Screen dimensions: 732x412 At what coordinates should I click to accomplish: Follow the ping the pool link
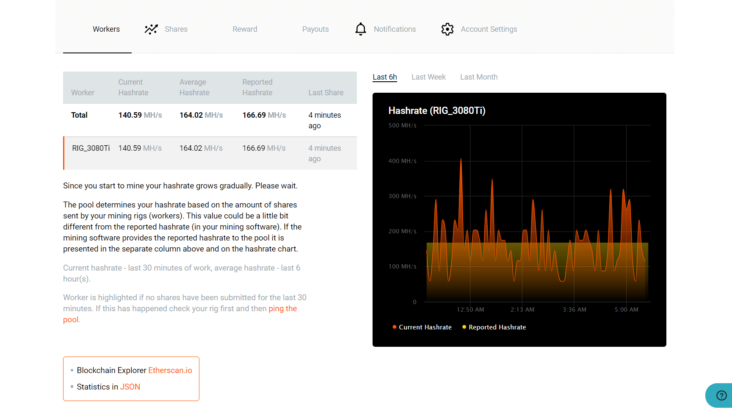tap(282, 309)
